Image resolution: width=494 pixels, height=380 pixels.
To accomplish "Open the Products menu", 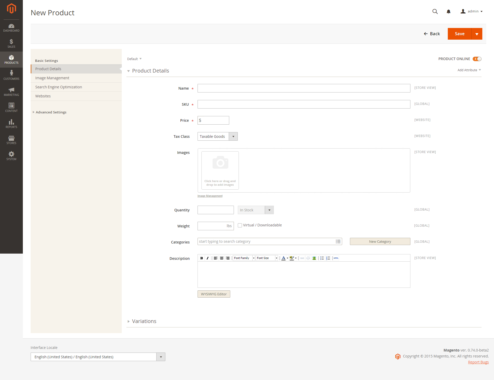I will 11,60.
